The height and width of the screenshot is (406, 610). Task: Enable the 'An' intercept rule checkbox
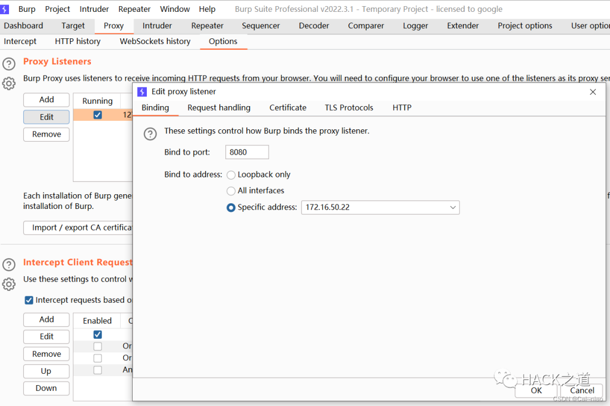(x=98, y=370)
